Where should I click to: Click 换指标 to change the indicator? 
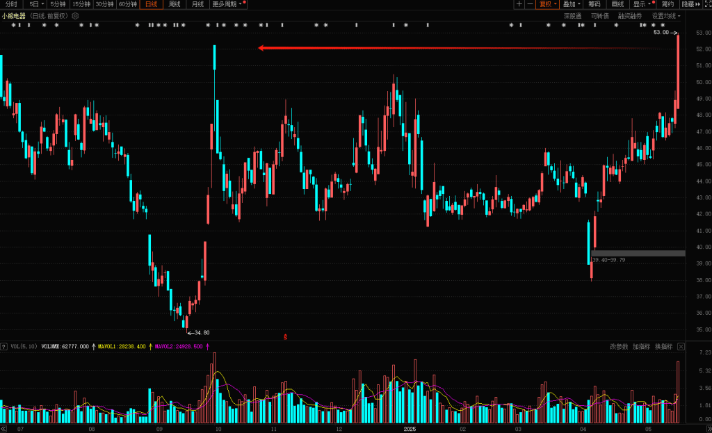663,347
